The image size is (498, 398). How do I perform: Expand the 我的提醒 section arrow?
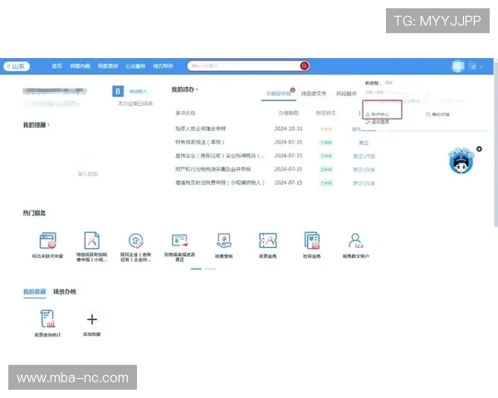tap(48, 124)
